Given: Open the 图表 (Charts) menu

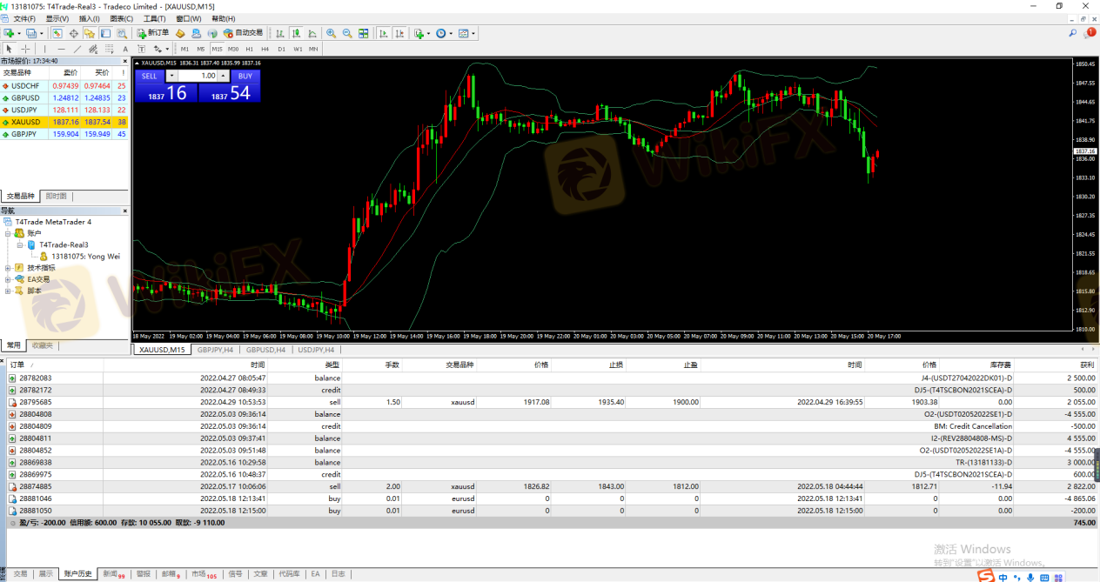Looking at the screenshot, I should (122, 18).
